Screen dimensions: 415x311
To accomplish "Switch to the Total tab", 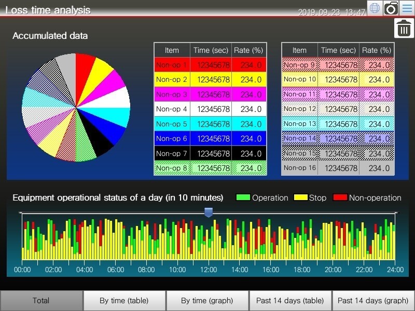I will (x=41, y=301).
